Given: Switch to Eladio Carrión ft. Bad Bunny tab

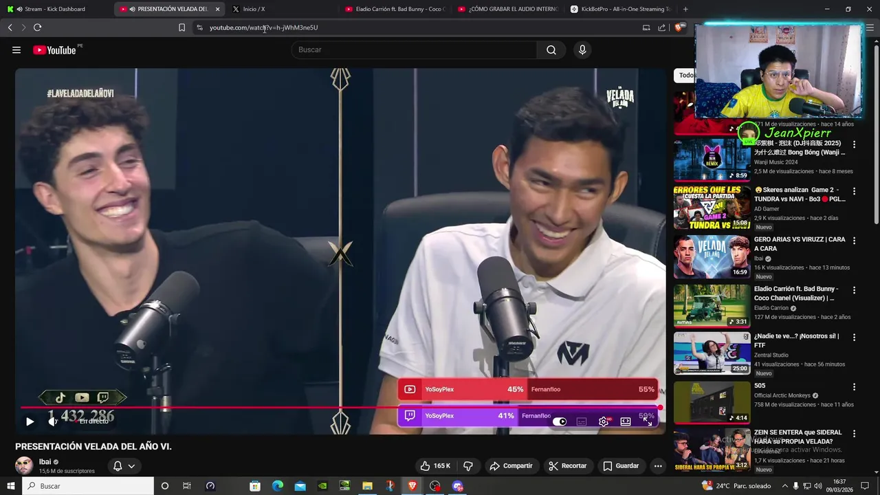Looking at the screenshot, I should pyautogui.click(x=395, y=9).
